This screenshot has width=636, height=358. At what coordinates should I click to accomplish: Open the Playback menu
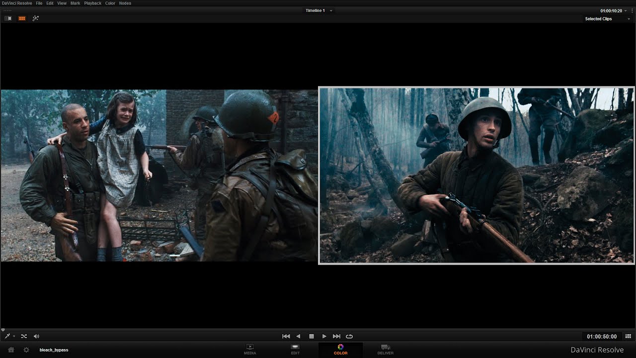point(92,3)
